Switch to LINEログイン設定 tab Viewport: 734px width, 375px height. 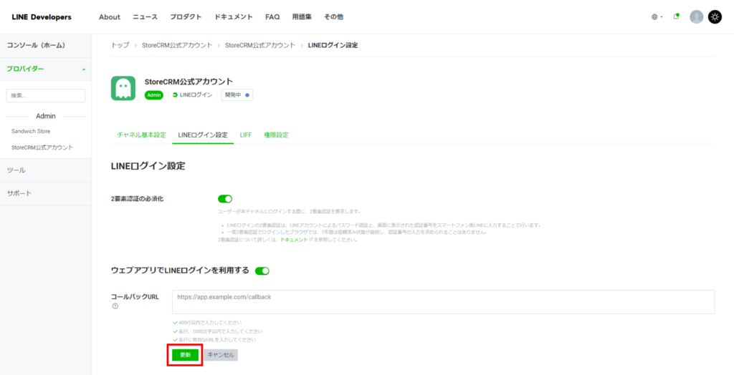(x=203, y=135)
